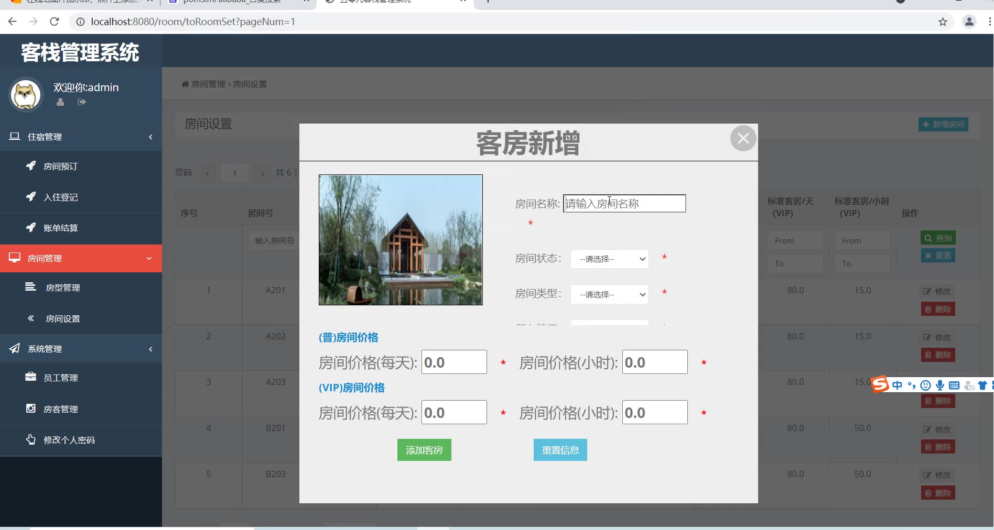Click 删除 for room B203
This screenshot has height=530, width=994.
coord(938,493)
